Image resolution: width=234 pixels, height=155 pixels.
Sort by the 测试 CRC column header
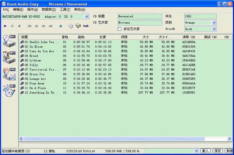click(x=211, y=37)
